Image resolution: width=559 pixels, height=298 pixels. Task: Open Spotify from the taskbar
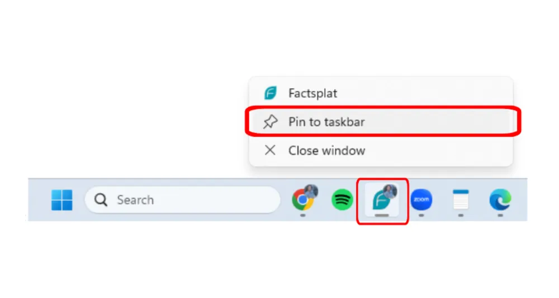342,200
